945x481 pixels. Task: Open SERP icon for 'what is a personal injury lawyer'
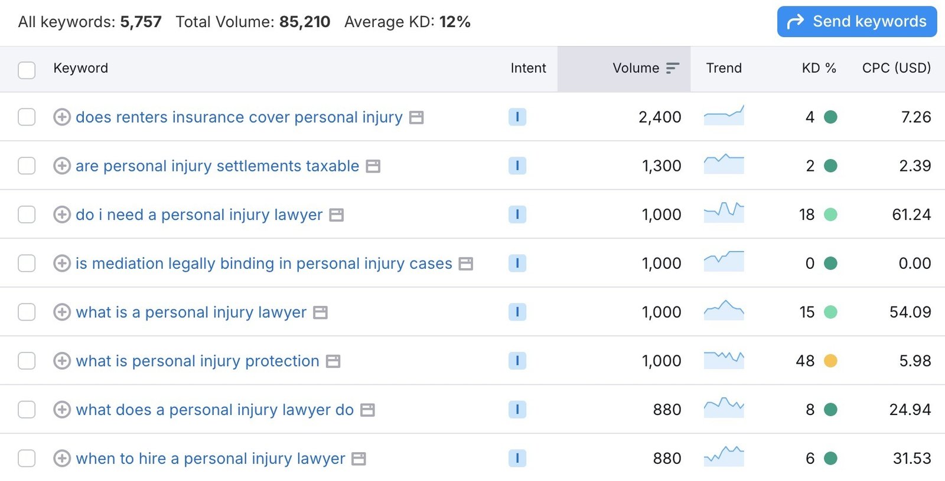coord(320,312)
